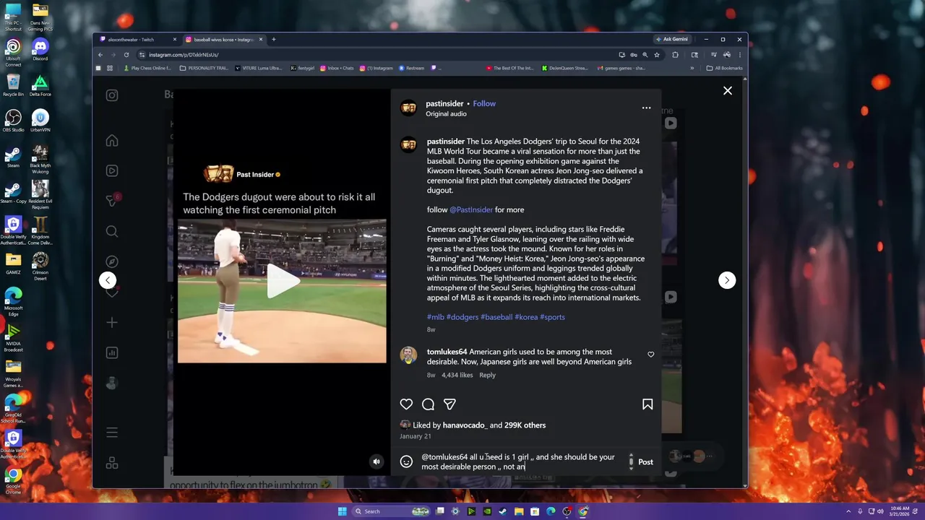Open Steam from the taskbar
This screenshot has width=925, height=520.
(x=502, y=511)
